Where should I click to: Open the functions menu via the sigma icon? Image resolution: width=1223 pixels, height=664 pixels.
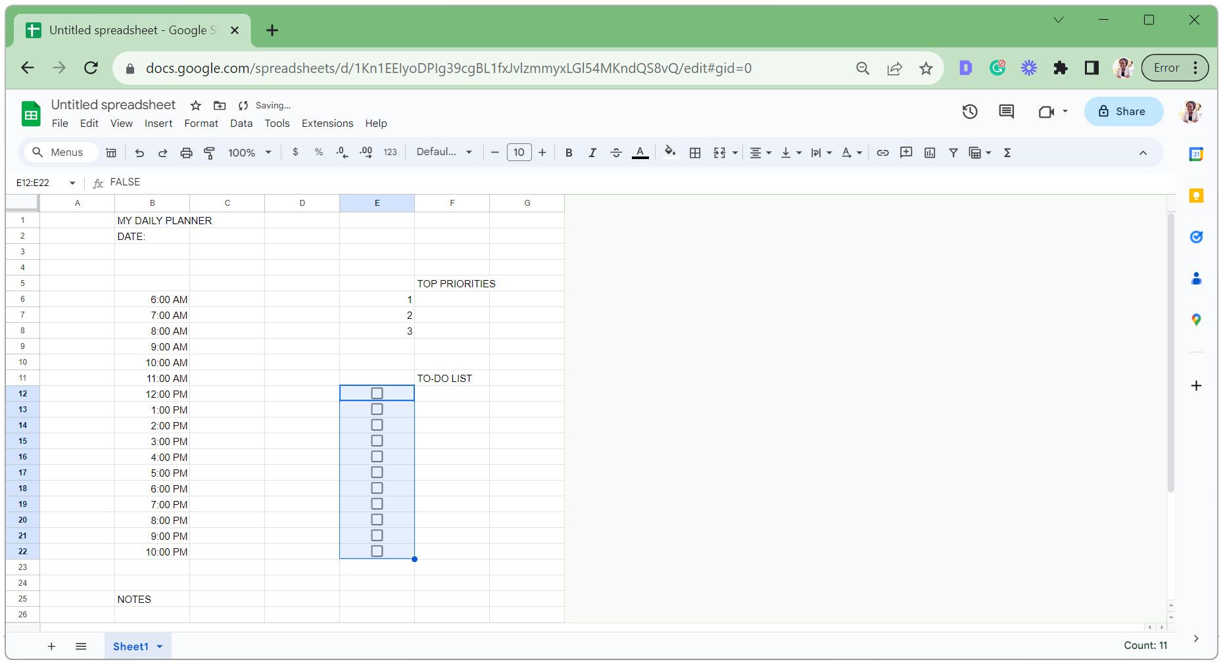[1007, 152]
